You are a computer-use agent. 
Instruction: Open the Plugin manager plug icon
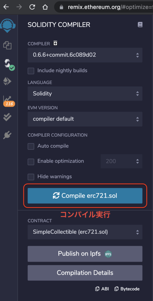point(7,136)
